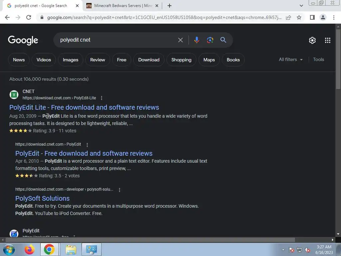Click the text Rating: 3.9 · 11 votes

click(55, 131)
